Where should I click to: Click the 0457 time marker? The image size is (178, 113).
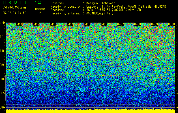pos(121,24)
